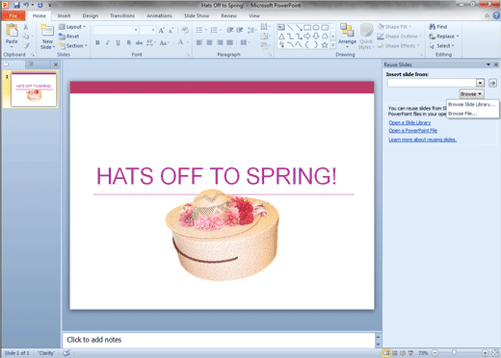501x358 pixels.
Task: Expand the Replace dropdown arrow
Action: [x=458, y=37]
